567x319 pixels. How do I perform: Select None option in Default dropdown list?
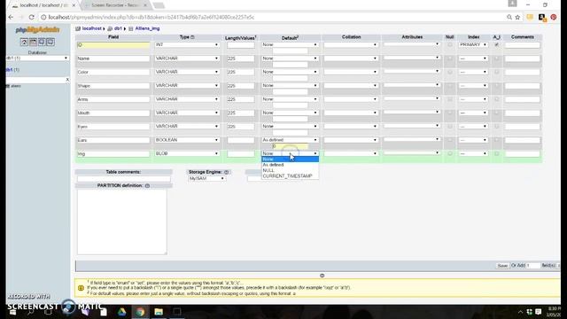[290, 159]
